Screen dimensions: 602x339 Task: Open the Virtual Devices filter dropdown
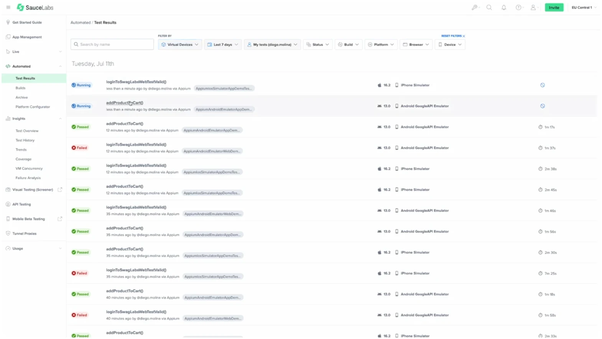[x=180, y=44]
